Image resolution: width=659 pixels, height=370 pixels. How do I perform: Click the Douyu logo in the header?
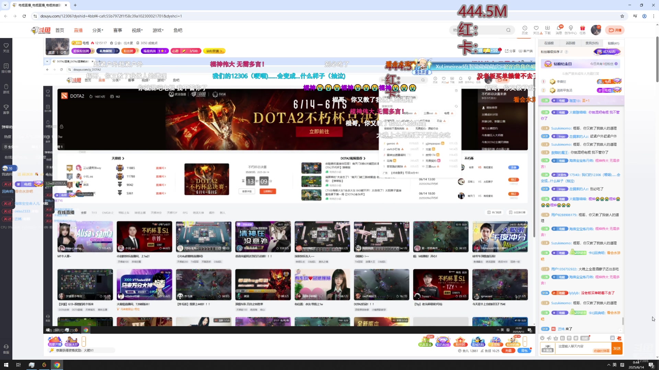coord(41,30)
